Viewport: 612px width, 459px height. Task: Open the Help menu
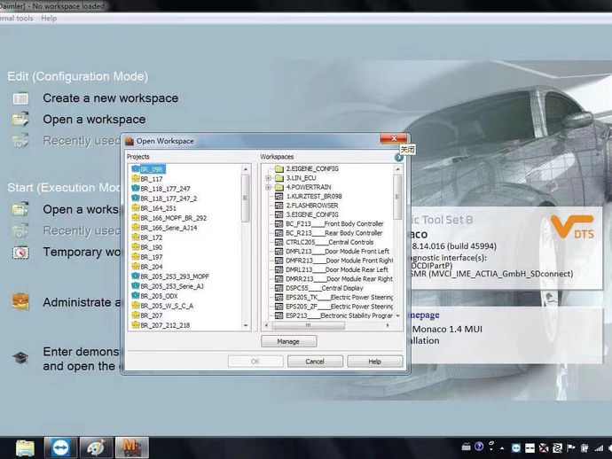(49, 19)
